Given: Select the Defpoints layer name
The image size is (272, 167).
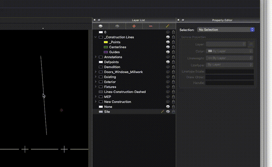Looking at the screenshot, I should click(111, 62).
